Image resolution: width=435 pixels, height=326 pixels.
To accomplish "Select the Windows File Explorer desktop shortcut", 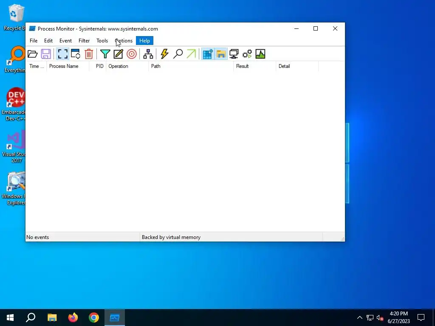I will coord(14,189).
